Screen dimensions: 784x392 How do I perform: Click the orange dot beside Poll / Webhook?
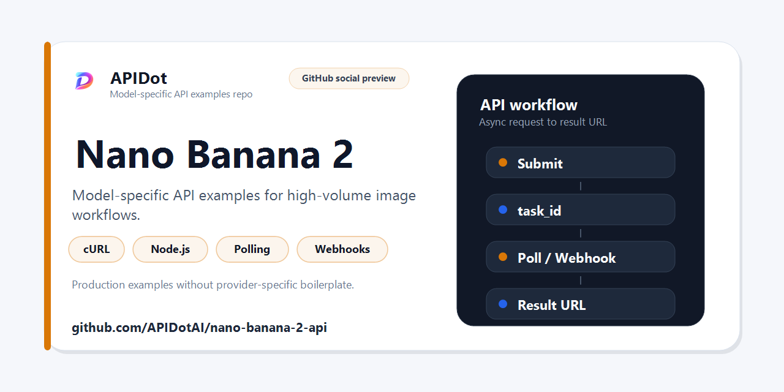tap(503, 257)
